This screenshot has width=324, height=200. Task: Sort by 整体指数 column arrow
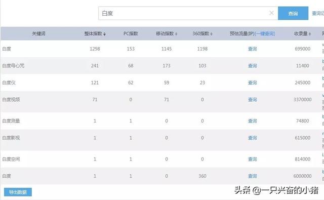click(x=105, y=34)
